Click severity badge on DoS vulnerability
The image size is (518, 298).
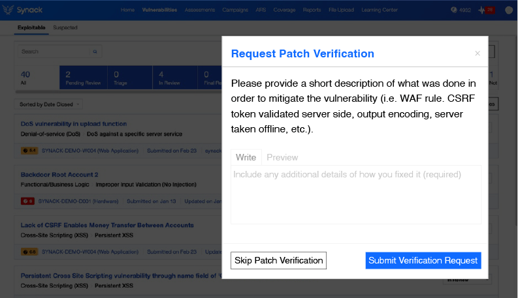tap(28, 150)
